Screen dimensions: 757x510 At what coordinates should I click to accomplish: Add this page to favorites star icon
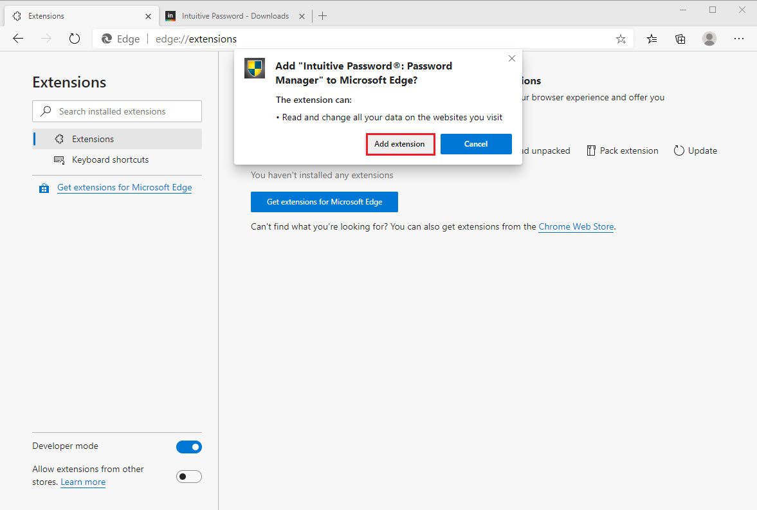pyautogui.click(x=621, y=39)
